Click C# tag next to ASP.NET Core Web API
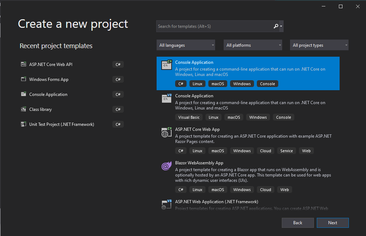This screenshot has width=366, height=236. point(118,65)
